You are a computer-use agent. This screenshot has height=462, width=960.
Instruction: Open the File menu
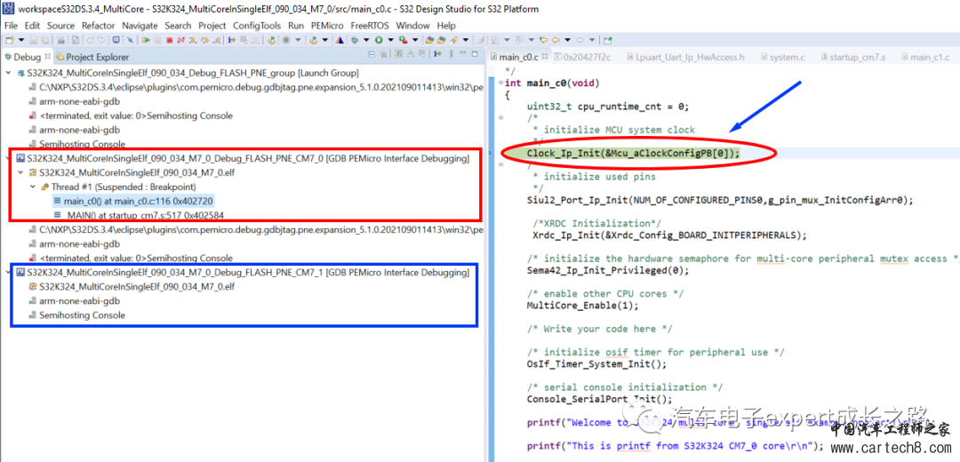[11, 26]
